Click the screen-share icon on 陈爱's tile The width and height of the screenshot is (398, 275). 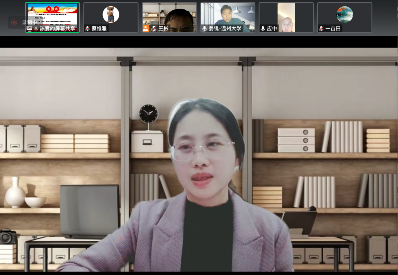(30, 29)
